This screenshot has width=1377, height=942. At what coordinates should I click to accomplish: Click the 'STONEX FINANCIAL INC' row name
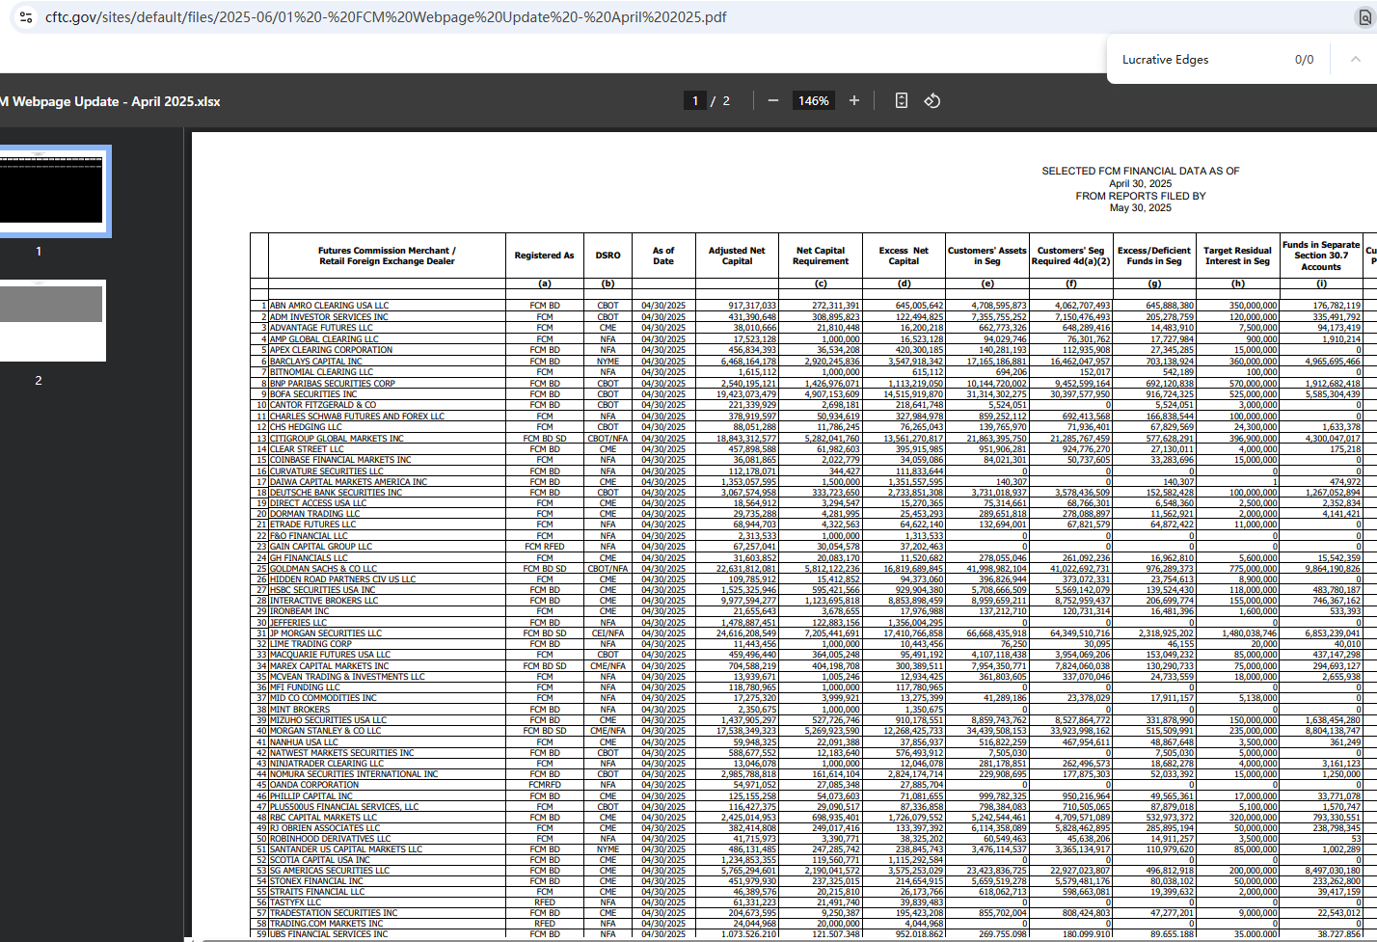pyautogui.click(x=316, y=881)
